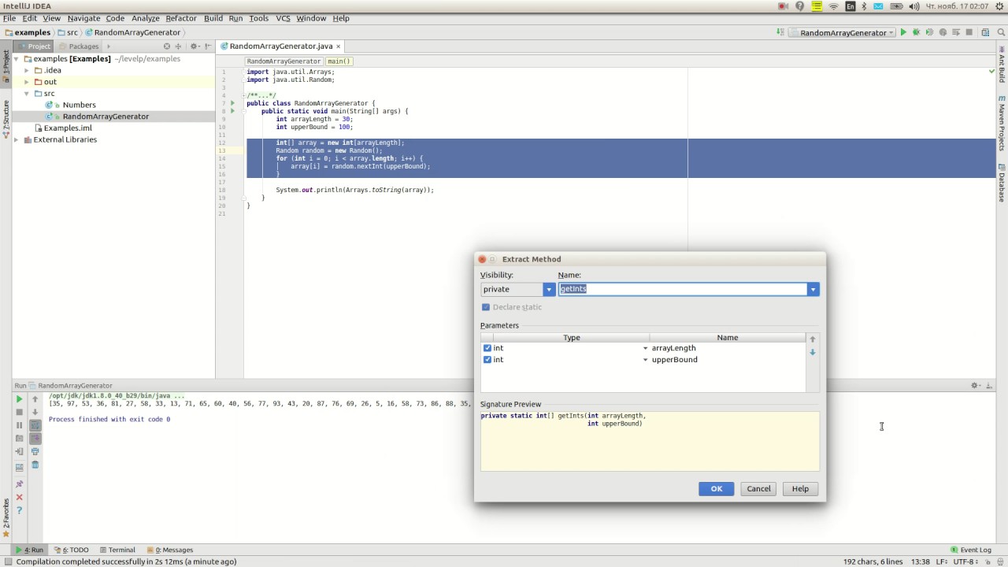Image resolution: width=1008 pixels, height=567 pixels.
Task: Select the Numbers class in project tree
Action: pos(79,105)
